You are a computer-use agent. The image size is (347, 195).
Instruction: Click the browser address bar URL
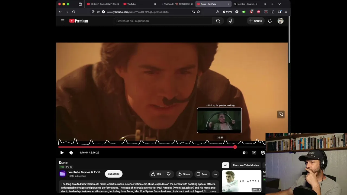138,12
